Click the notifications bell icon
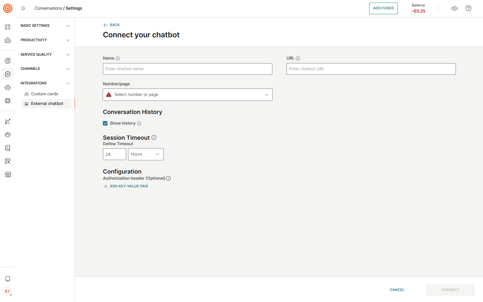483x302 pixels. [8, 279]
